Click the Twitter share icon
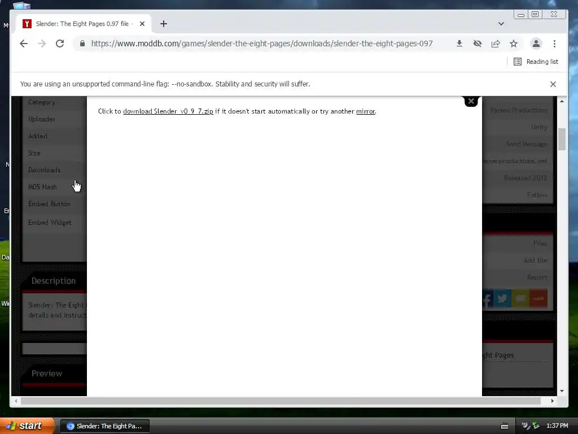The height and width of the screenshot is (434, 578). point(502,298)
